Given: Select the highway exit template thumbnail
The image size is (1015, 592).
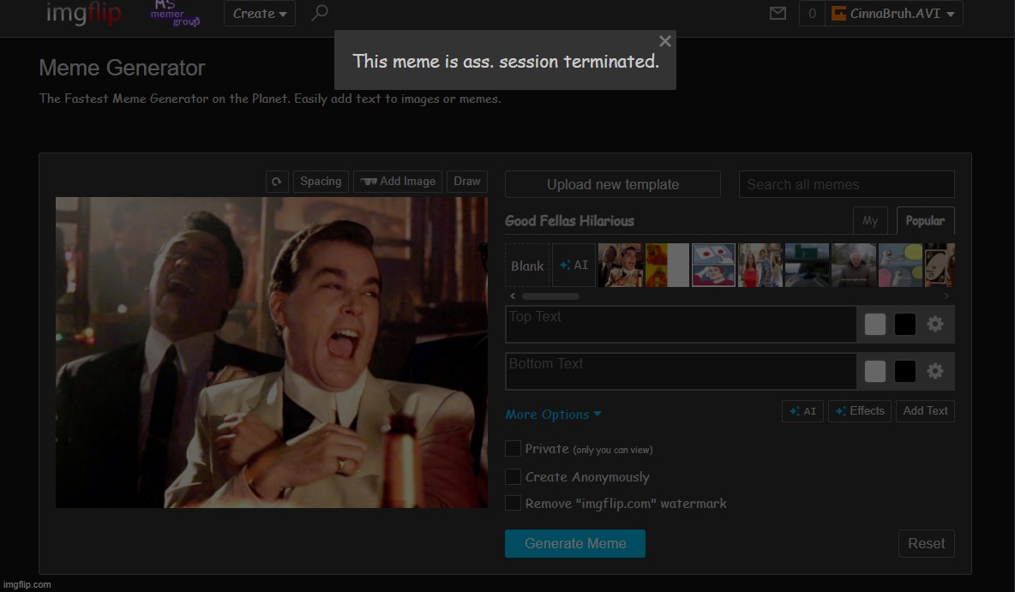Looking at the screenshot, I should tap(807, 266).
